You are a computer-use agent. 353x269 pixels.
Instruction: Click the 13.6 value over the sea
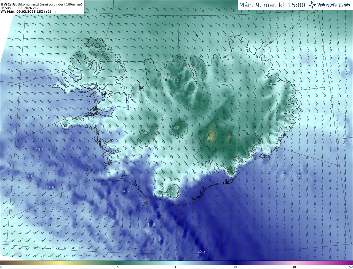pyautogui.click(x=50, y=188)
